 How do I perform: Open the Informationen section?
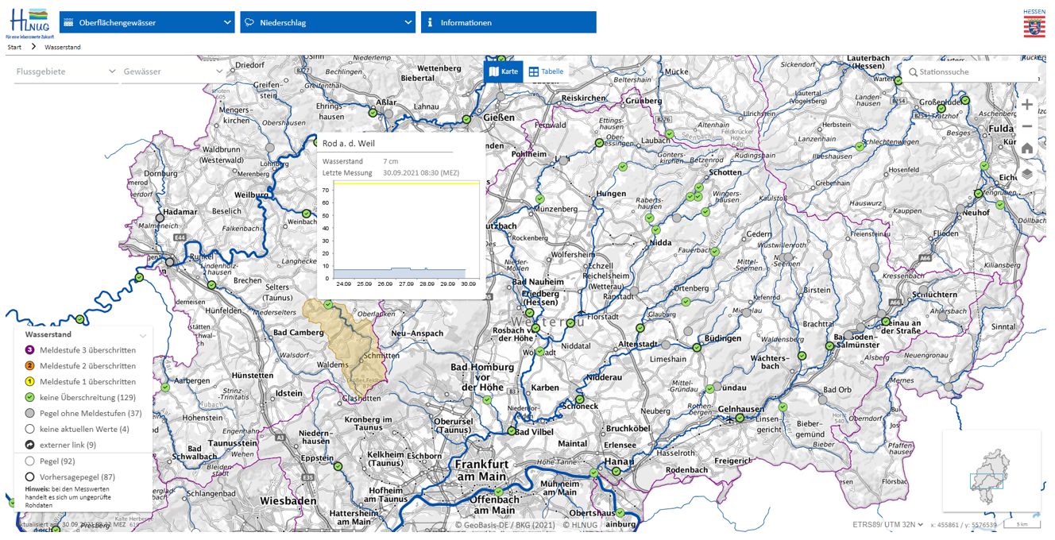(x=508, y=22)
